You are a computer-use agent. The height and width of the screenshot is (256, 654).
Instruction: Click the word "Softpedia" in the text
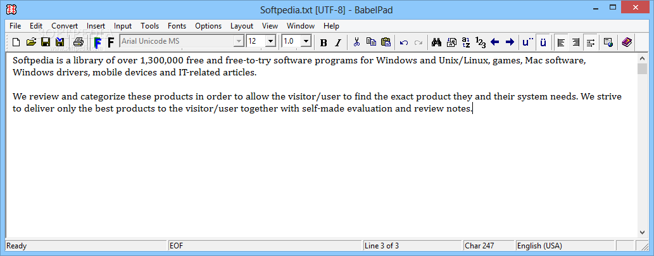point(32,61)
